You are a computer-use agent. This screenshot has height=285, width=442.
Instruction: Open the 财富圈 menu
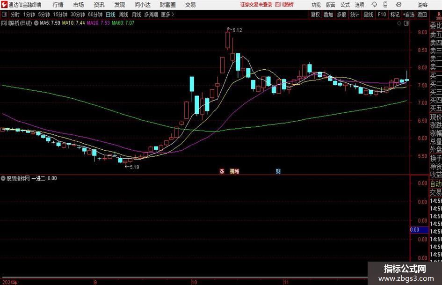point(168,5)
